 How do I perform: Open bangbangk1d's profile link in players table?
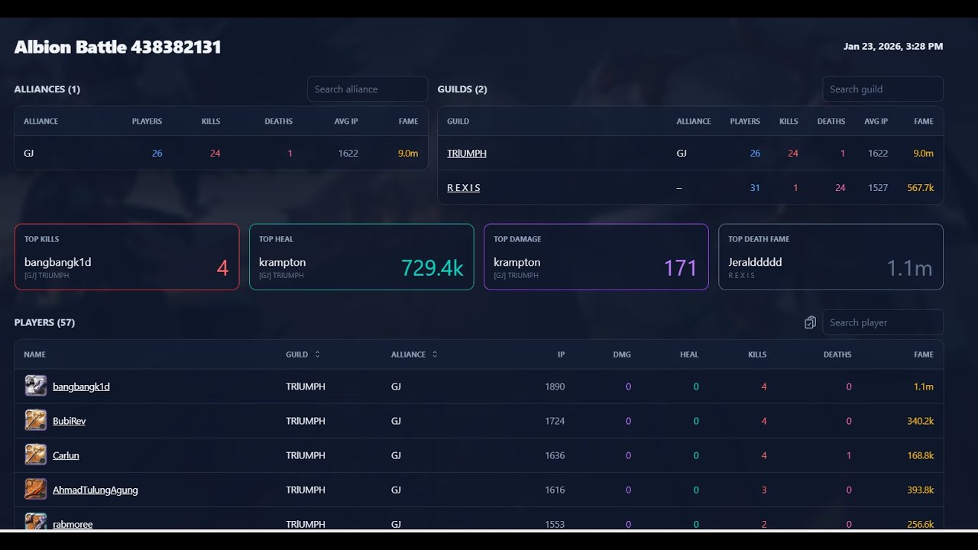pyautogui.click(x=81, y=387)
